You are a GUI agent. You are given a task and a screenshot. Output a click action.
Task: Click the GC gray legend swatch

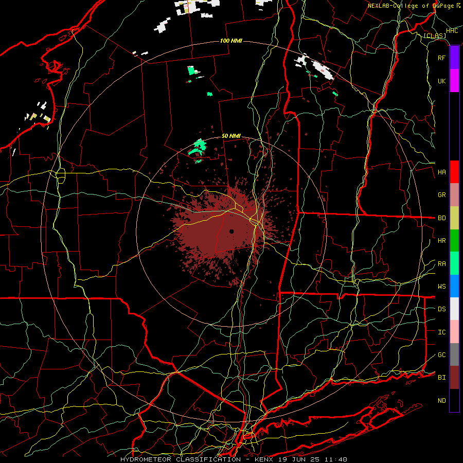(x=454, y=354)
